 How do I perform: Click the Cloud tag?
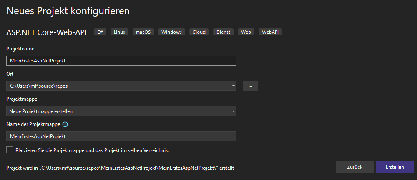(199, 32)
